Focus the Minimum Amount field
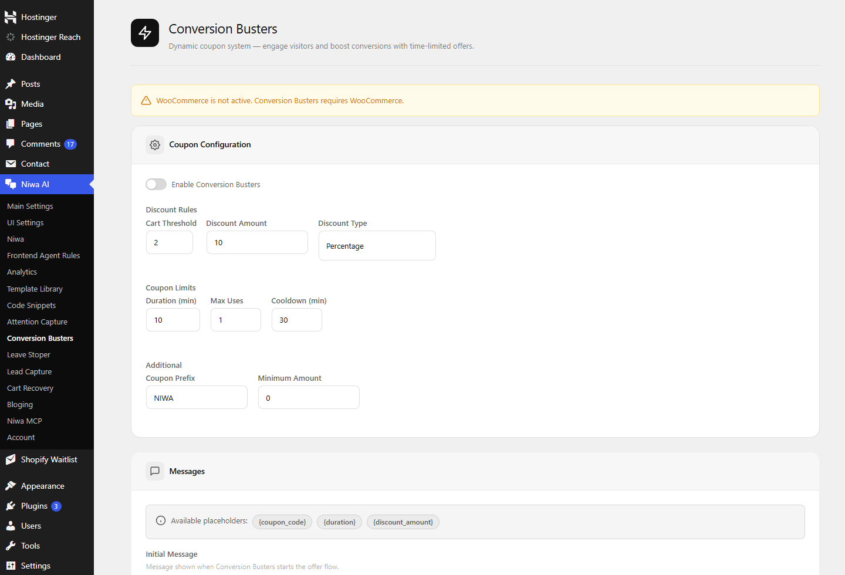 click(x=309, y=397)
